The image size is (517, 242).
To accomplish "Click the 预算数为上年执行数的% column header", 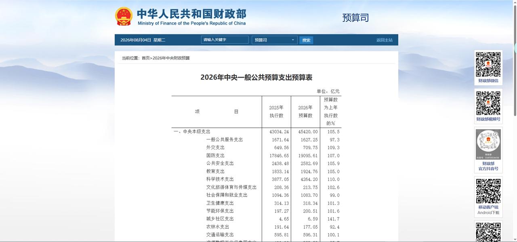I will click(331, 112).
